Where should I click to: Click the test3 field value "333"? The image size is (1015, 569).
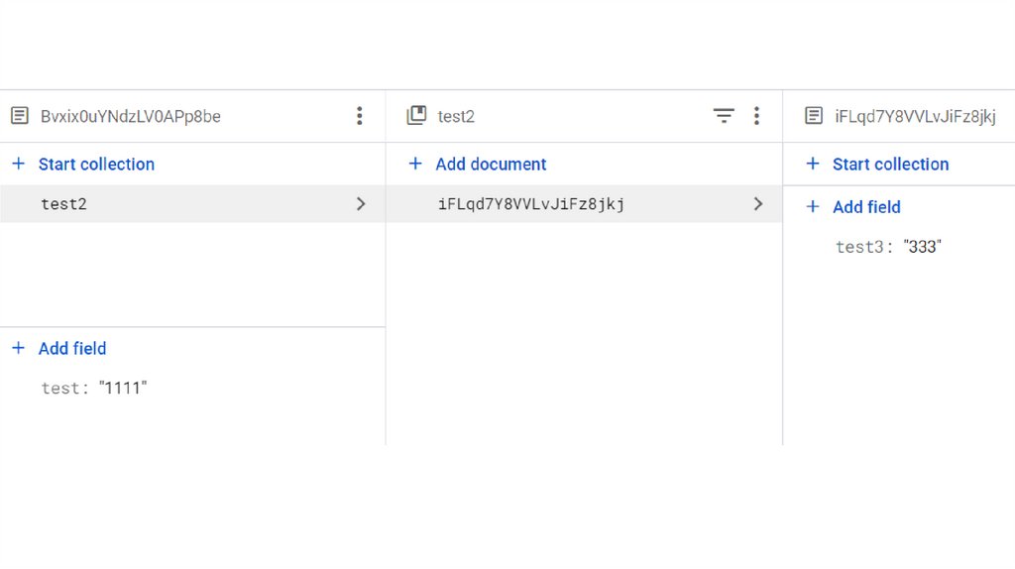(x=922, y=247)
